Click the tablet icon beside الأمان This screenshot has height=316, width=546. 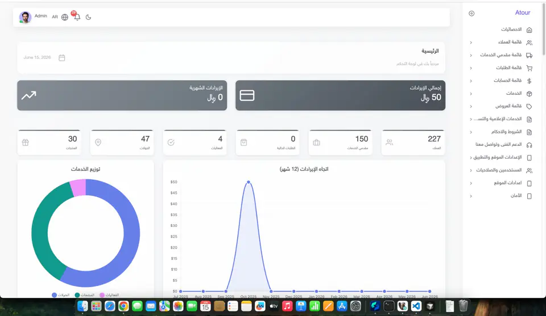click(x=529, y=196)
